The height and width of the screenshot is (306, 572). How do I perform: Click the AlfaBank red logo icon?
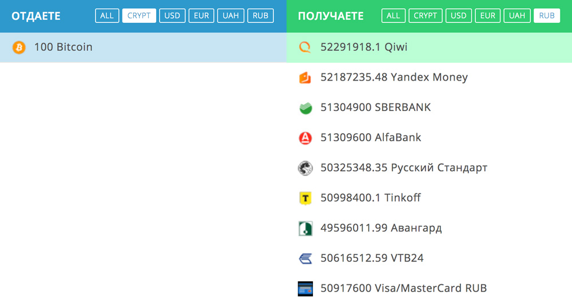305,138
